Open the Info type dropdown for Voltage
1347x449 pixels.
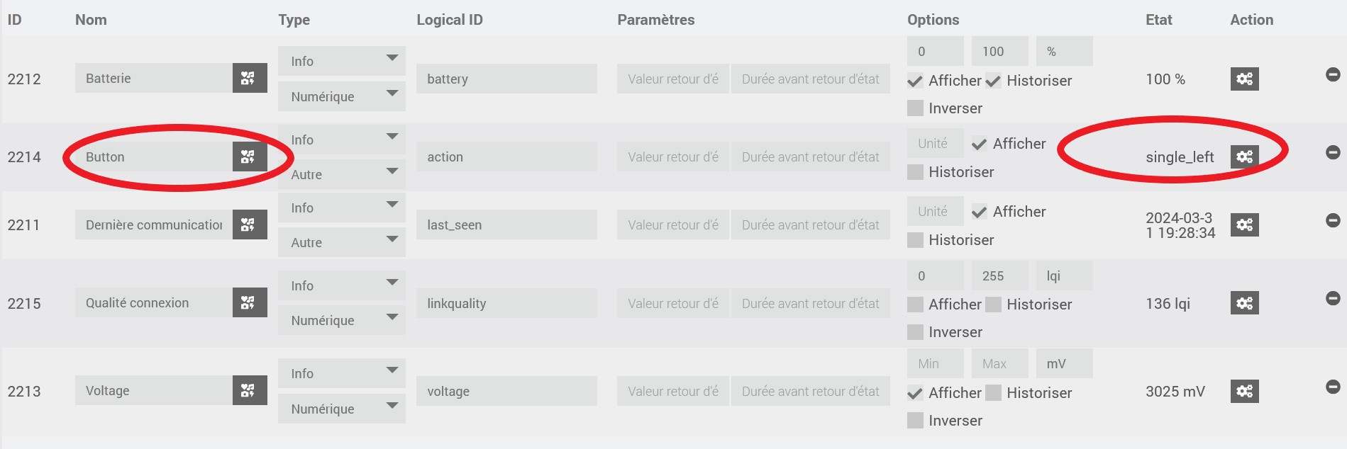(341, 373)
